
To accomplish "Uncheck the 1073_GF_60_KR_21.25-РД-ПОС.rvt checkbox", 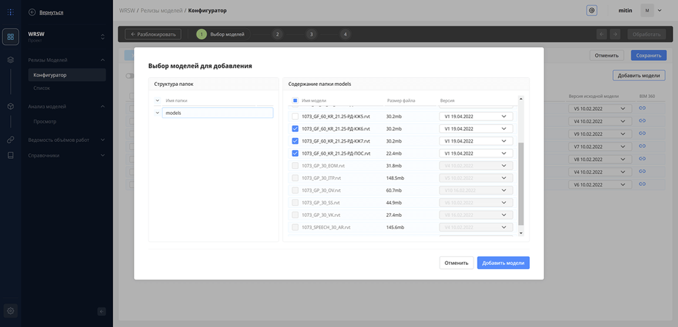I will [x=295, y=153].
